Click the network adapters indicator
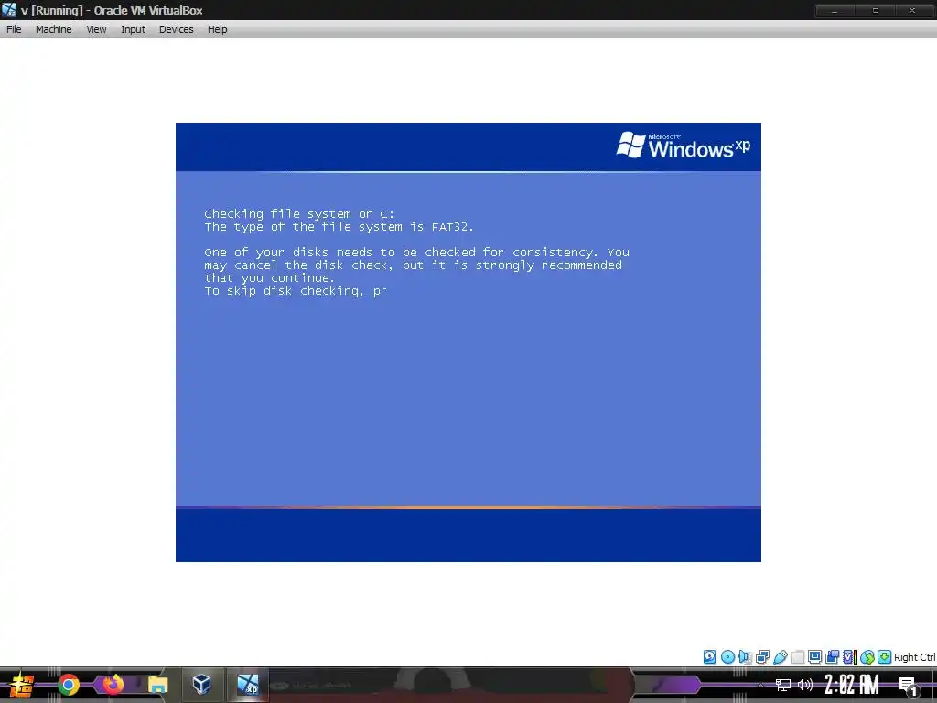The image size is (937, 703). (x=762, y=657)
